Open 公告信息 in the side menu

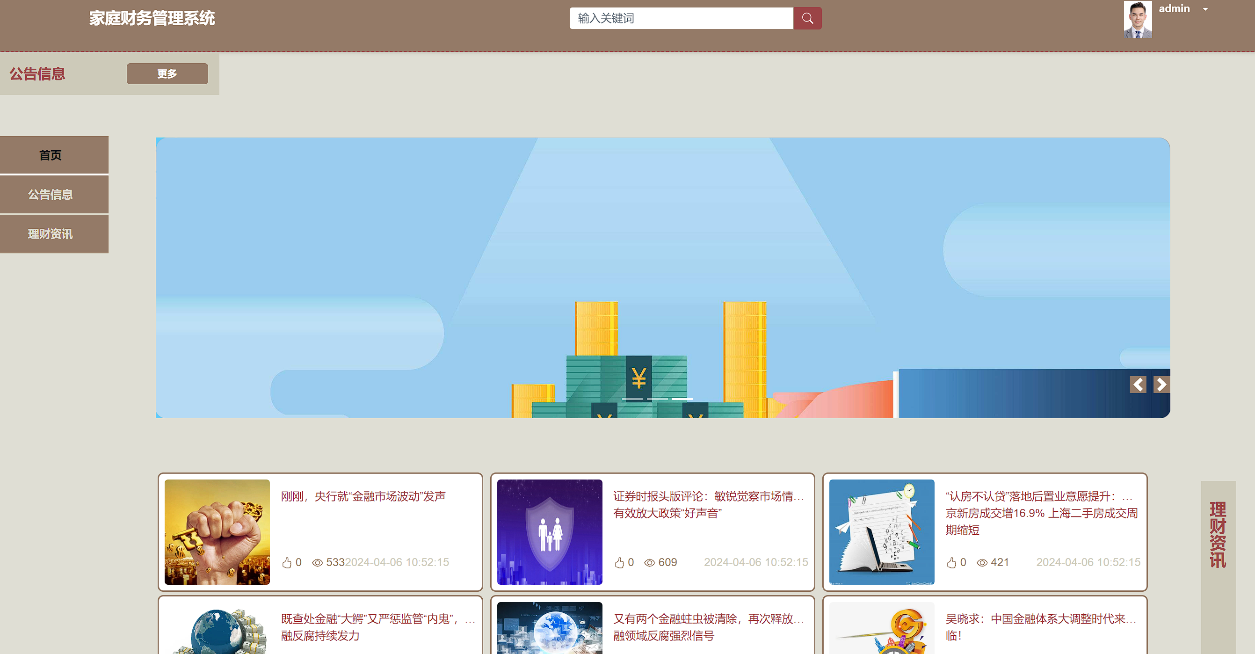click(51, 195)
